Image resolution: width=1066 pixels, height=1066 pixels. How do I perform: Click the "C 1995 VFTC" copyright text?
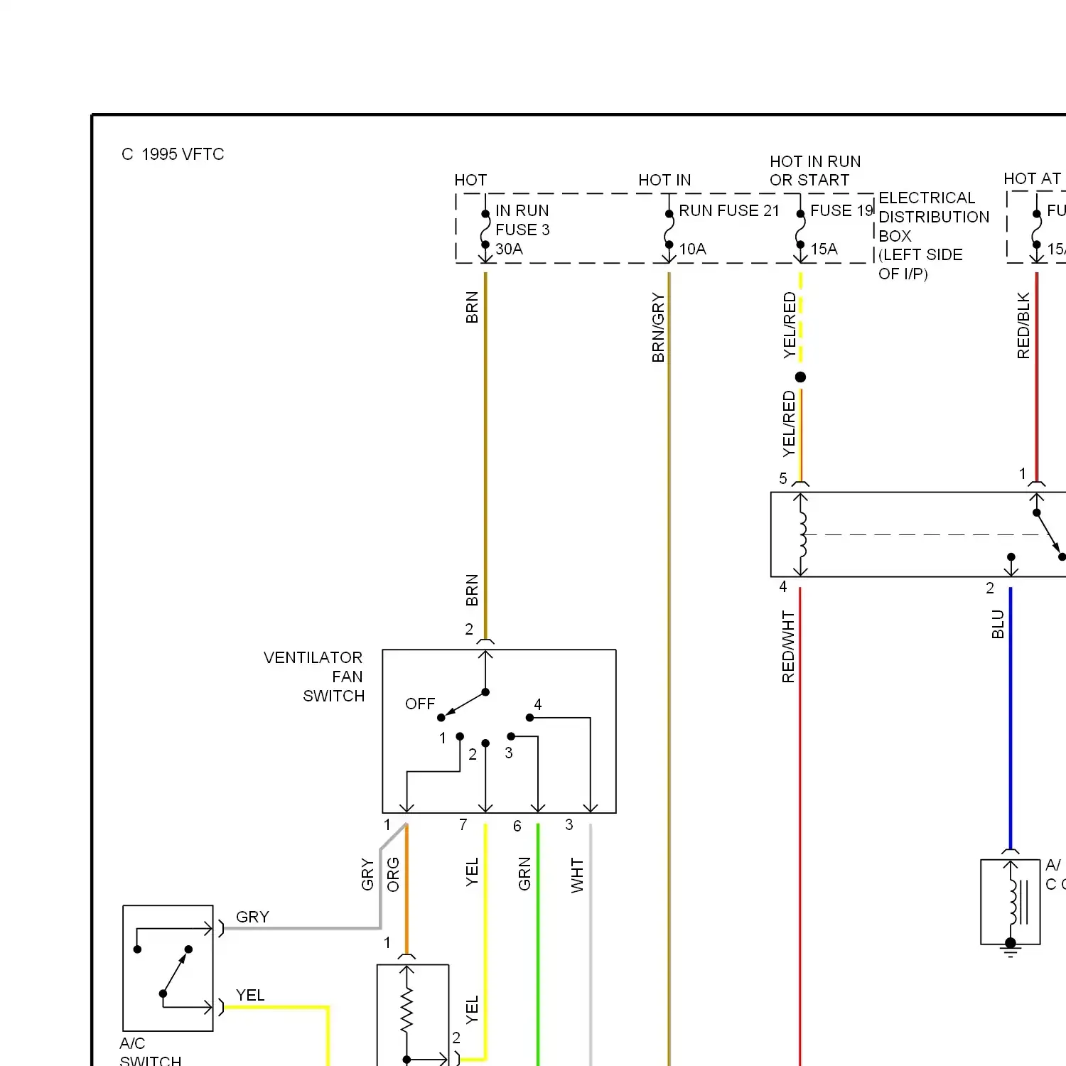coord(173,154)
